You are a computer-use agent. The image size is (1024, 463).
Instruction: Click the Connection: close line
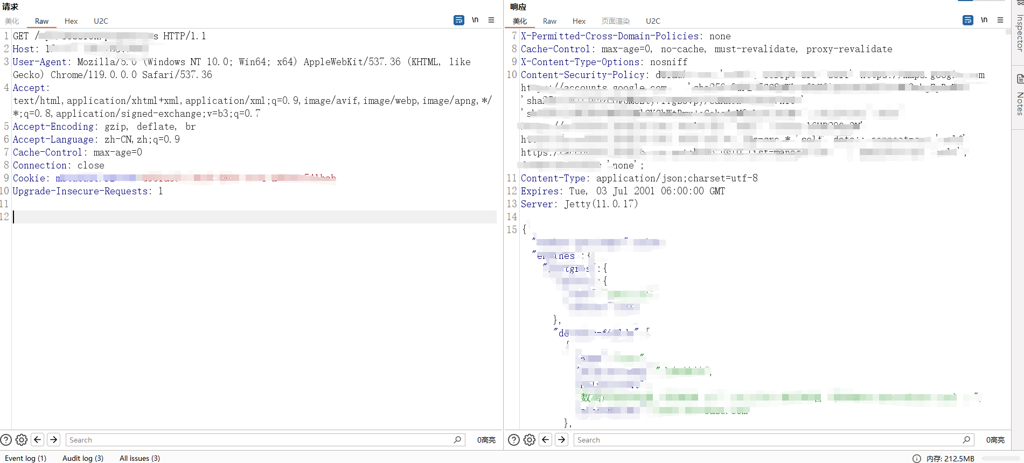(x=59, y=165)
